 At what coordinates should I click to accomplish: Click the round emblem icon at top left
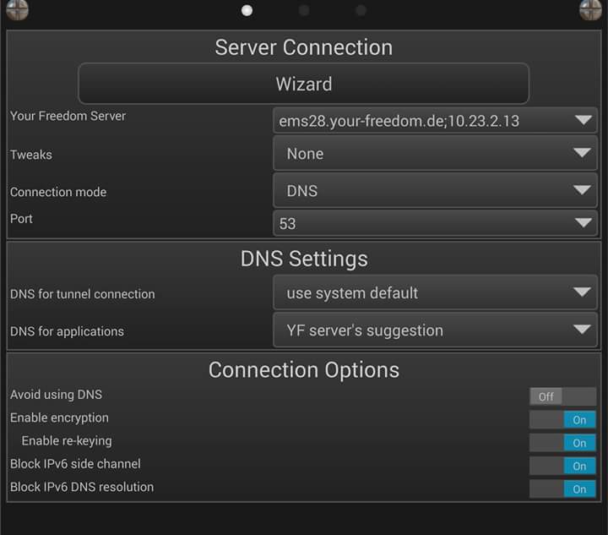[17, 8]
